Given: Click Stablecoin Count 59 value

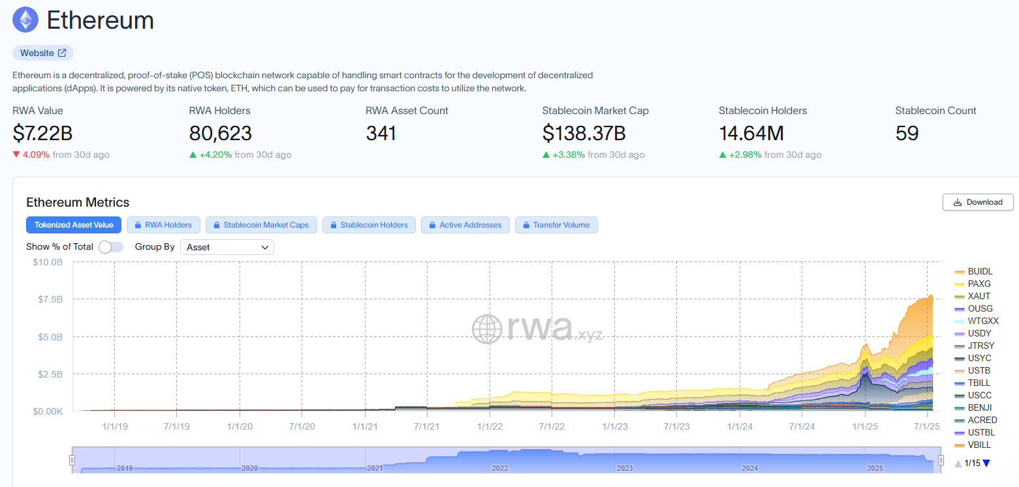Looking at the screenshot, I should (907, 133).
